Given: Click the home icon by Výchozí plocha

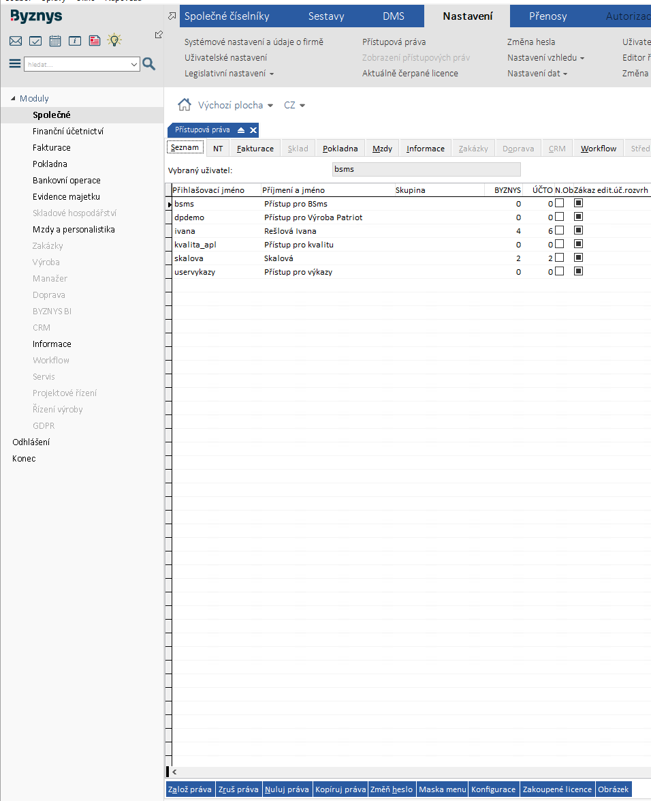Looking at the screenshot, I should 184,105.
